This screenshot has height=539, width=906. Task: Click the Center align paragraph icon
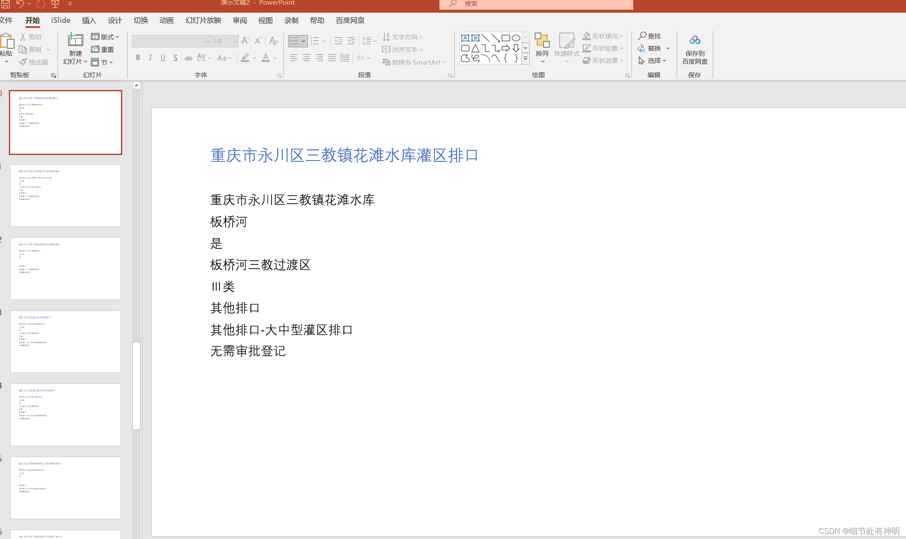point(307,58)
